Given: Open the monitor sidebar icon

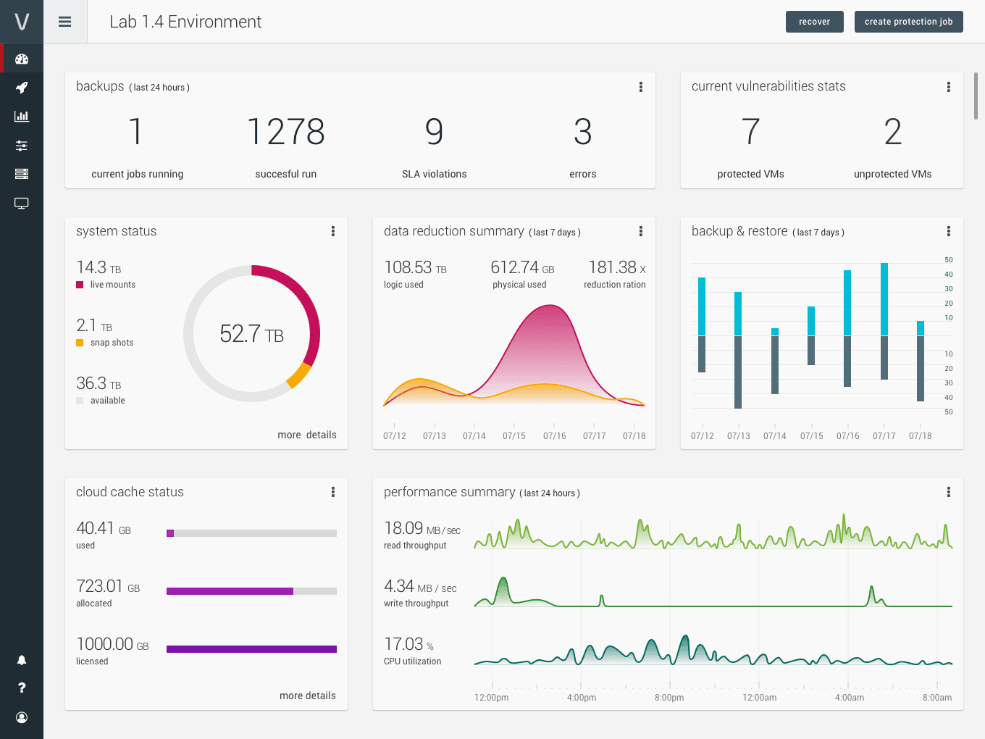Looking at the screenshot, I should click(22, 204).
